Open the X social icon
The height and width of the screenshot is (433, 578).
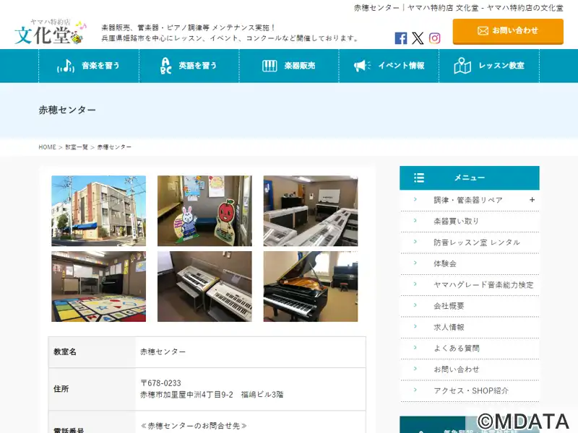[x=418, y=38]
